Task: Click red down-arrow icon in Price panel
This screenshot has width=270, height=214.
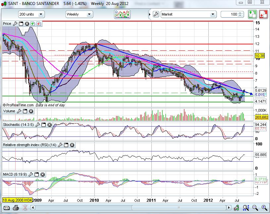Action: pos(38,24)
